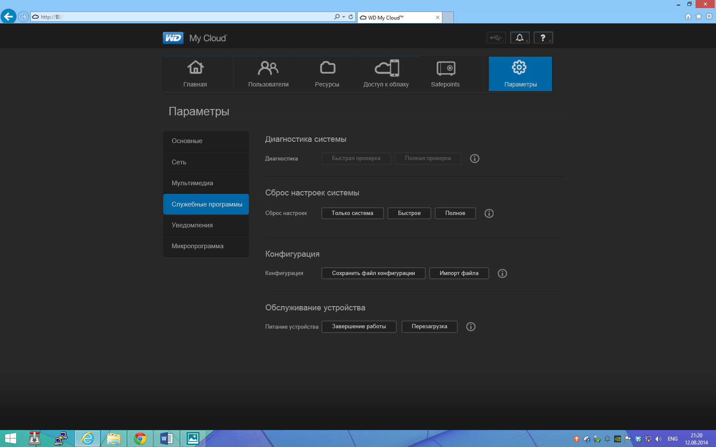Click the ENG input language indicator
Viewport: 716px width, 447px height.
673,439
